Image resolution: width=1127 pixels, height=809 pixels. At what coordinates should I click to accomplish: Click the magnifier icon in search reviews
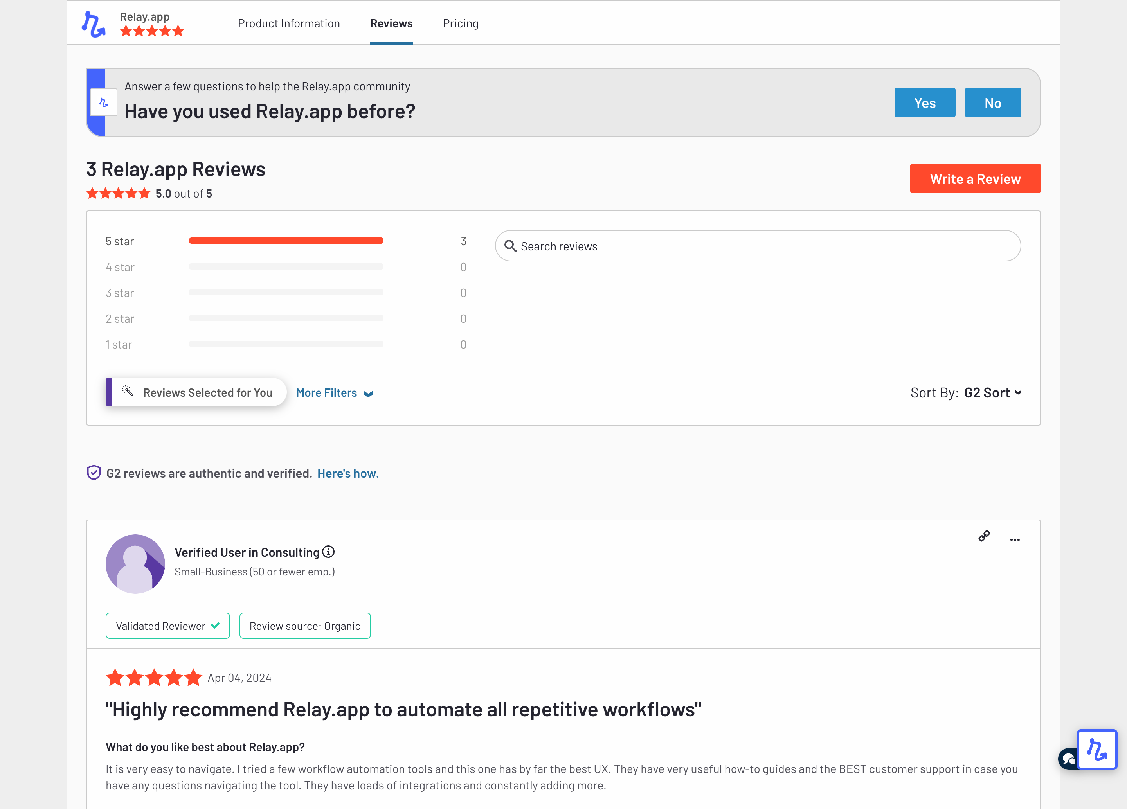click(510, 246)
